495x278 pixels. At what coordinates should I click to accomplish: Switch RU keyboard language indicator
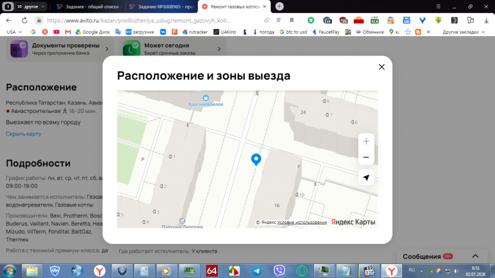click(411, 270)
